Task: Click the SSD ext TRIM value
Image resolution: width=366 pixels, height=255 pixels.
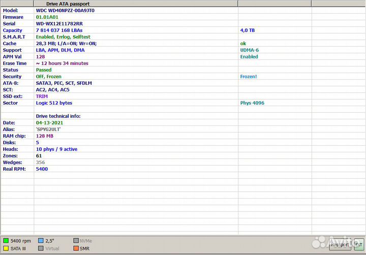Action: tap(42, 96)
